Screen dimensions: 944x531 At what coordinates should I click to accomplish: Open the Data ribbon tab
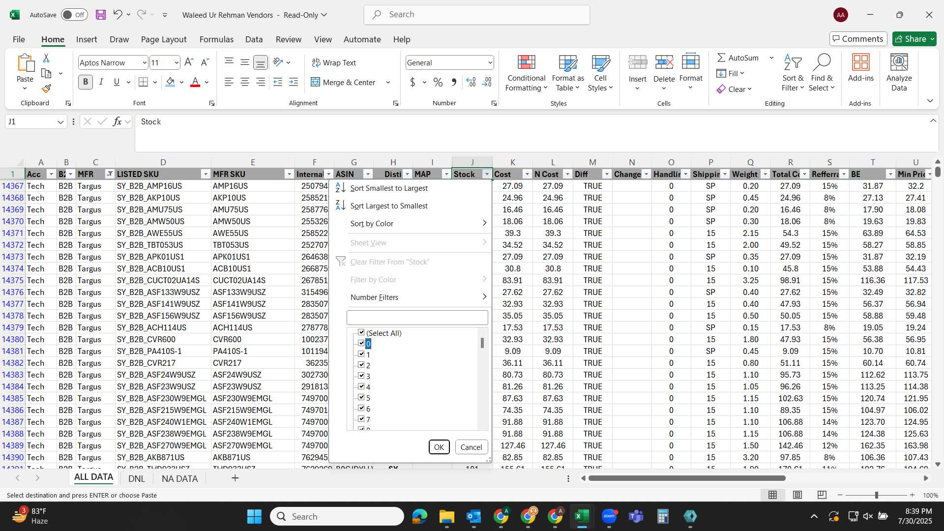tap(254, 39)
